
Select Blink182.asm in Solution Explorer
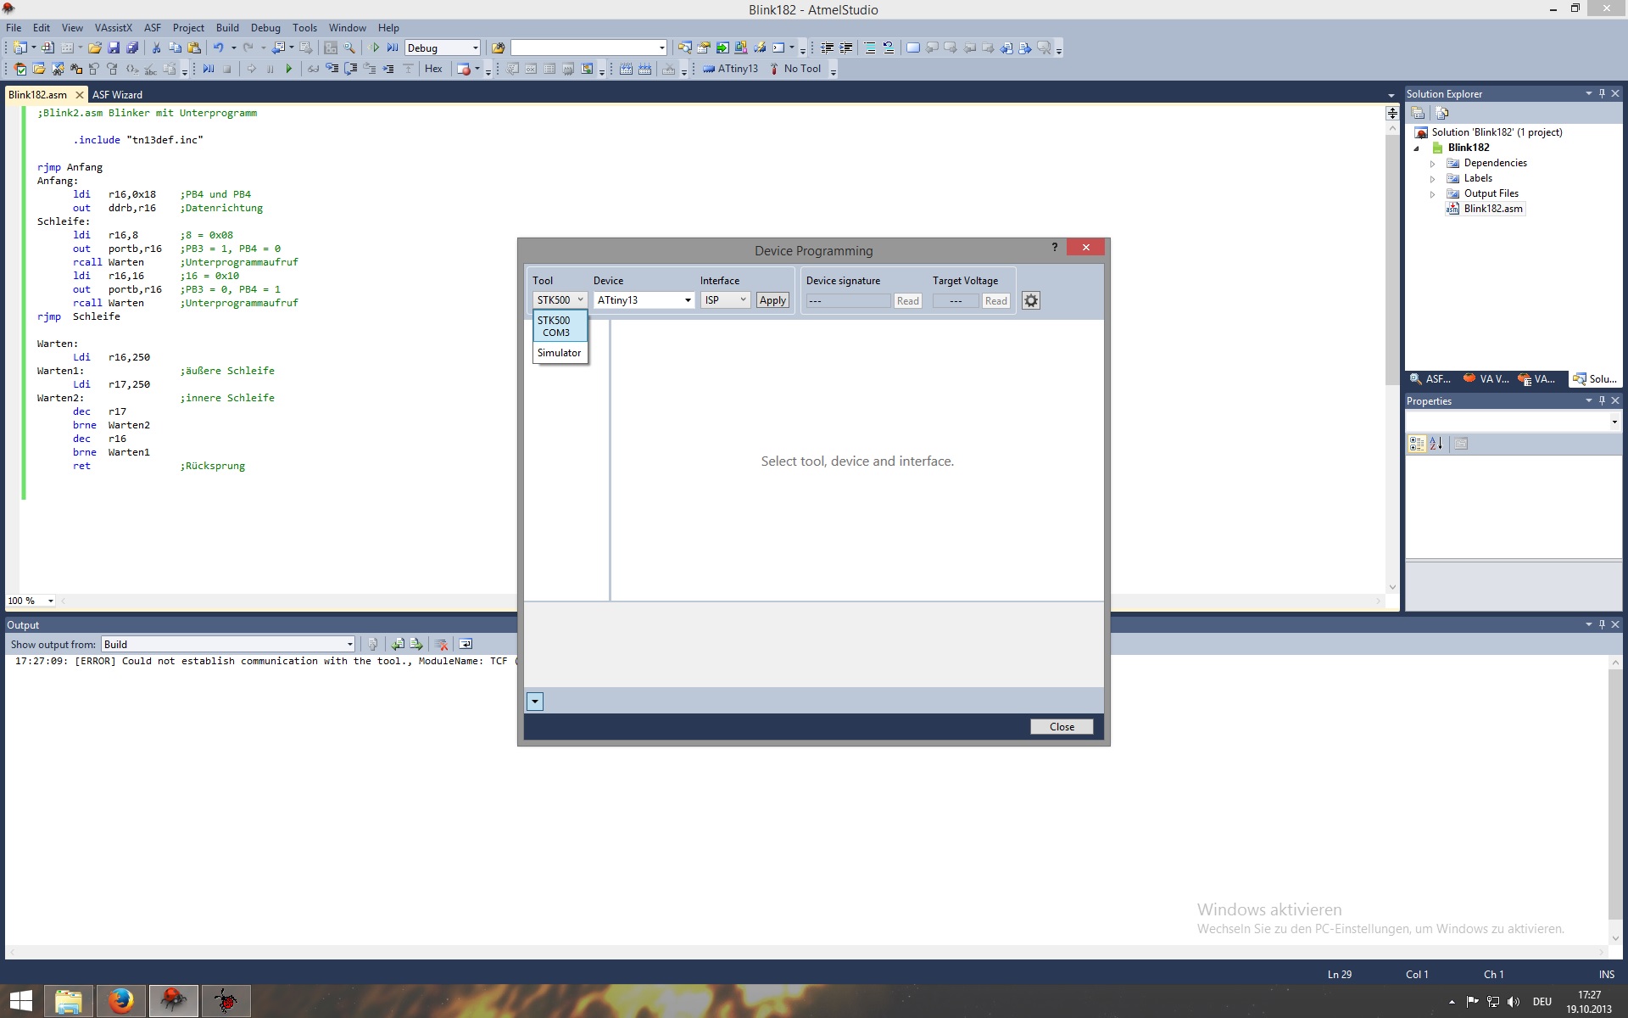click(x=1492, y=209)
